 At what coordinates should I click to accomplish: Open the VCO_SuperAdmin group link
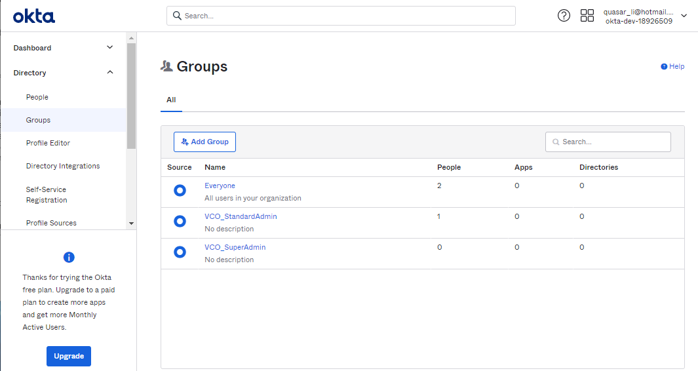[x=235, y=247]
